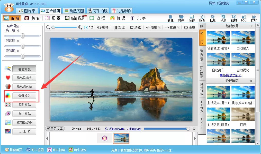This screenshot has width=261, height=154.
Task: Open the 风格特效 vertical side tab
Action: pos(202,89)
